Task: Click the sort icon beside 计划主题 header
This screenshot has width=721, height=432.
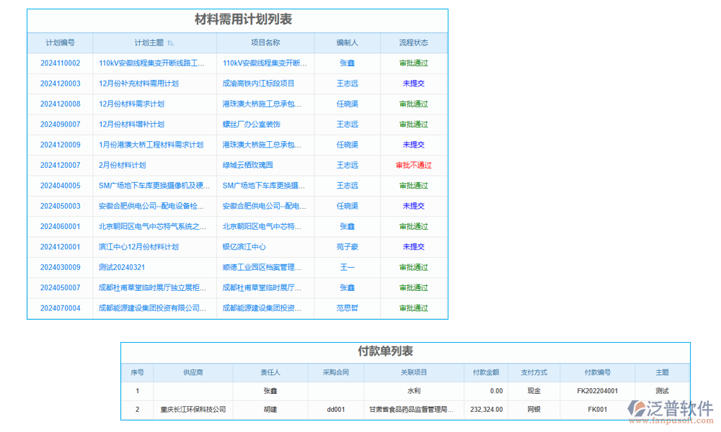Action: point(169,42)
